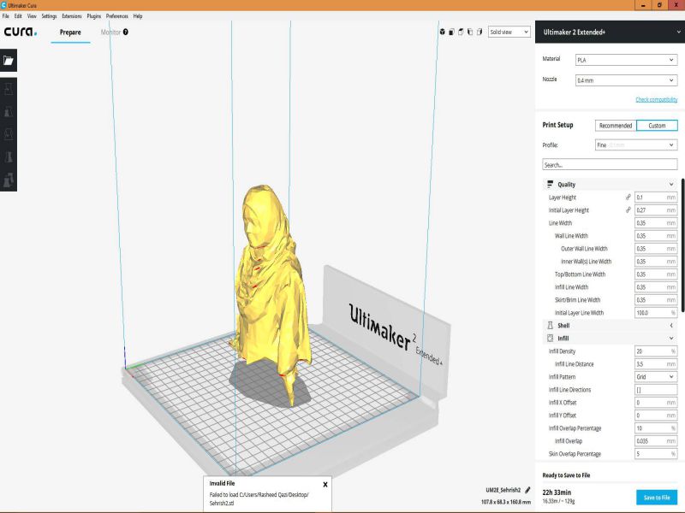The width and height of the screenshot is (685, 513).
Task: Click the Quality category icon
Action: pyautogui.click(x=550, y=185)
